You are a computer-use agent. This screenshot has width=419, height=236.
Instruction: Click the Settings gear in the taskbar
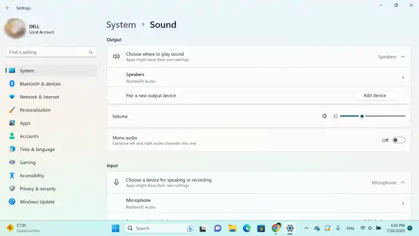click(x=290, y=228)
